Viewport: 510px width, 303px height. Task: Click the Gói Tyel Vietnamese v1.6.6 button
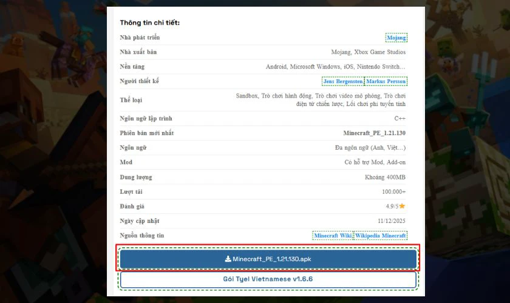coord(268,279)
